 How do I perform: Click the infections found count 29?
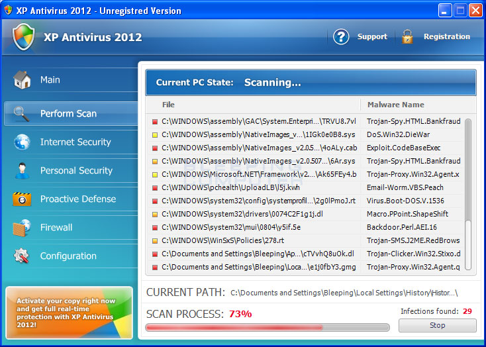(x=467, y=311)
